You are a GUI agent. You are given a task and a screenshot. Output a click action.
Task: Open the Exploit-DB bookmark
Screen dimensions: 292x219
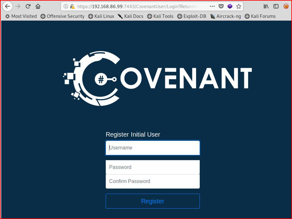point(192,16)
